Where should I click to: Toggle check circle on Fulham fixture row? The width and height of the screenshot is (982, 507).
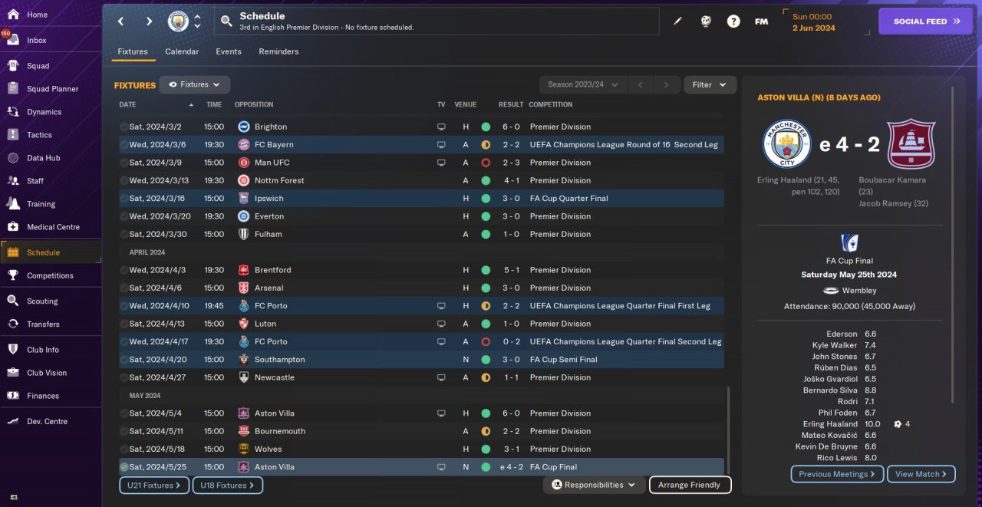(124, 234)
